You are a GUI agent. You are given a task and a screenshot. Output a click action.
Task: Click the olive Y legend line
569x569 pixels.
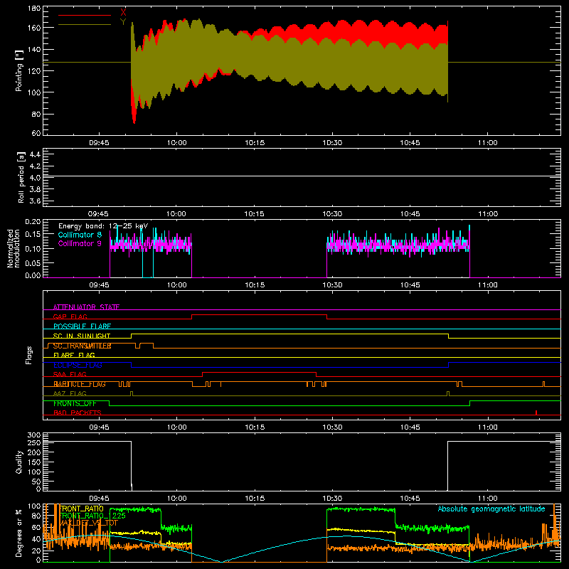85,24
